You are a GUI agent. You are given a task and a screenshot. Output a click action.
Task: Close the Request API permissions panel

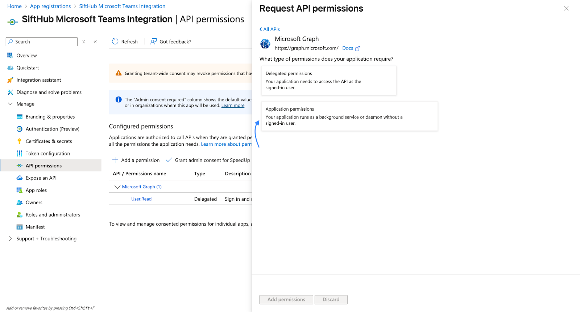point(566,9)
